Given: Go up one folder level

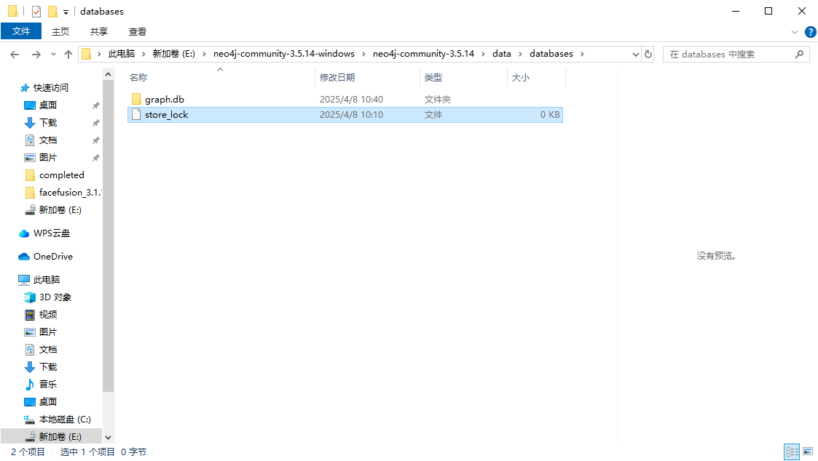Looking at the screenshot, I should 68,55.
